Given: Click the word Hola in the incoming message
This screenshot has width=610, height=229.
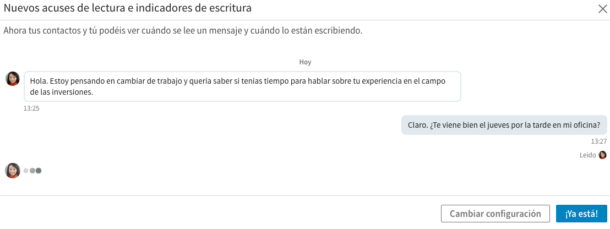Looking at the screenshot, I should click(x=38, y=81).
